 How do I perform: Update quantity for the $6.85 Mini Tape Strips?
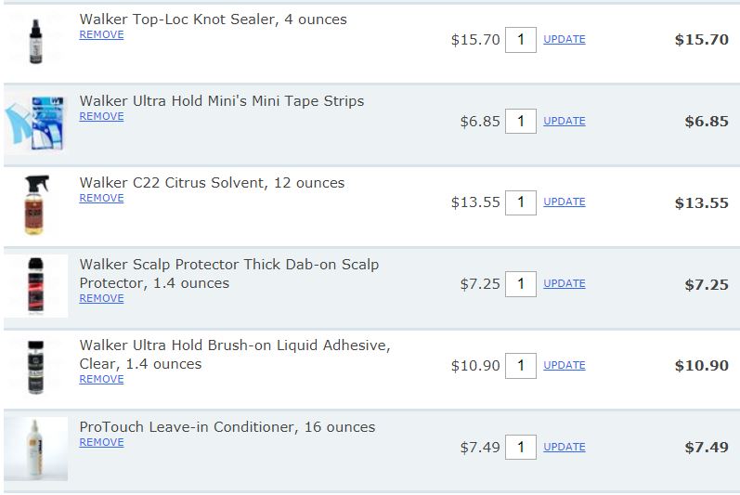[564, 121]
